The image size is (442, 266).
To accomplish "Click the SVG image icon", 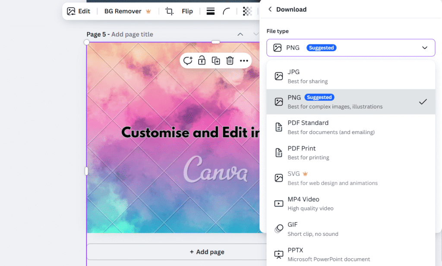I will [279, 178].
